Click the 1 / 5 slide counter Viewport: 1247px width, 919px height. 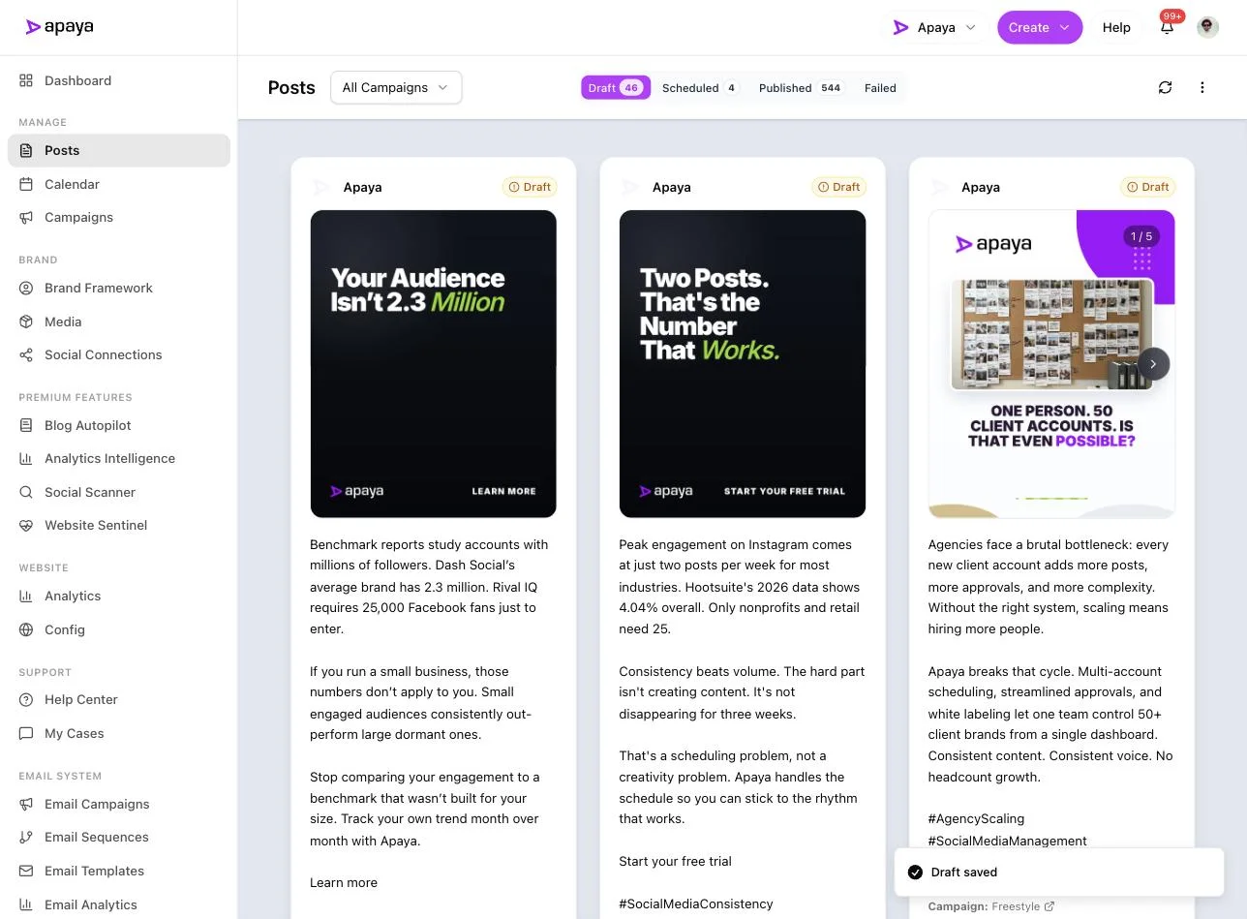[x=1142, y=236]
